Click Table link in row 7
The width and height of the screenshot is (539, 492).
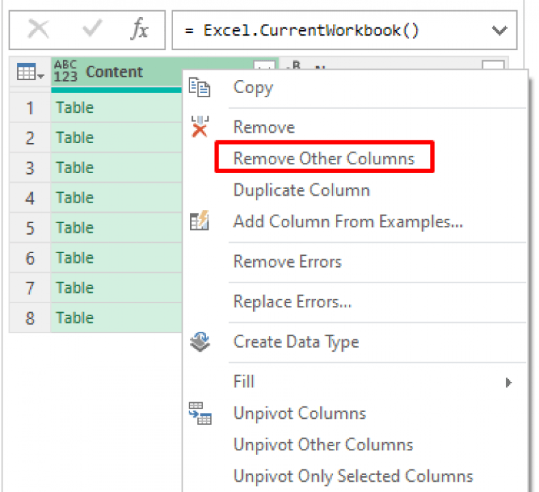[75, 288]
